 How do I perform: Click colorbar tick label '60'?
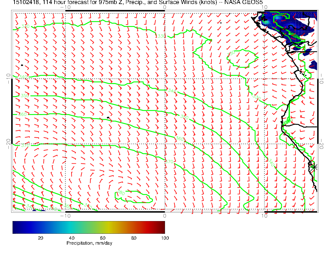[102, 238]
